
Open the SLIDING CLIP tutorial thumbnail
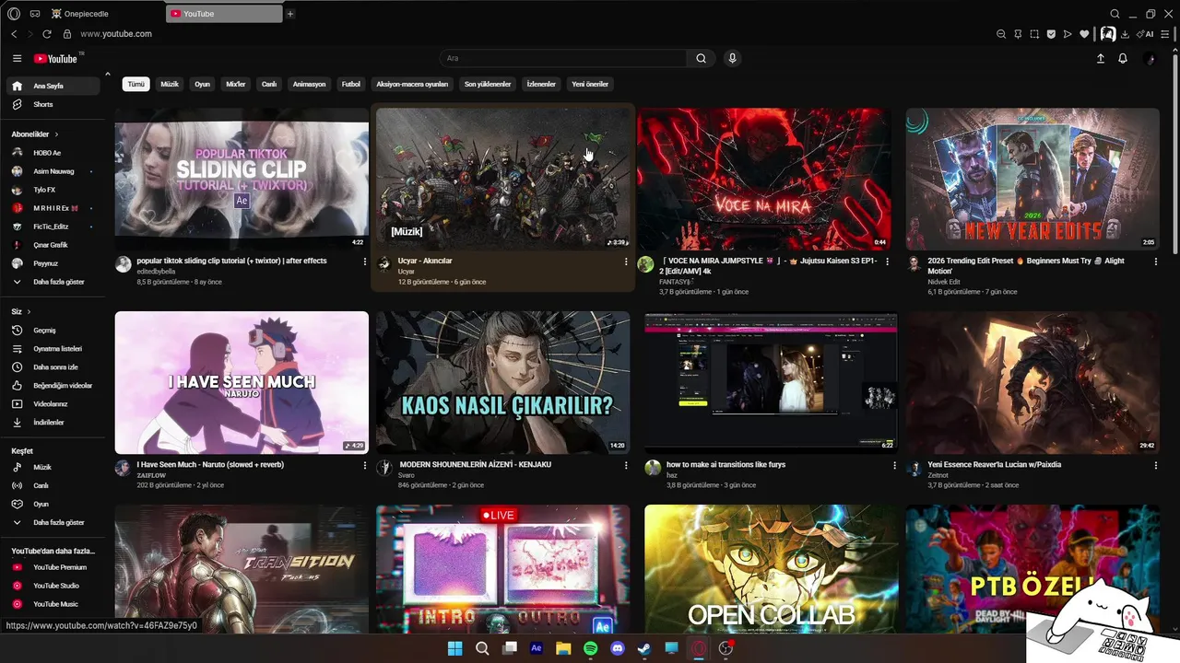[x=242, y=179]
